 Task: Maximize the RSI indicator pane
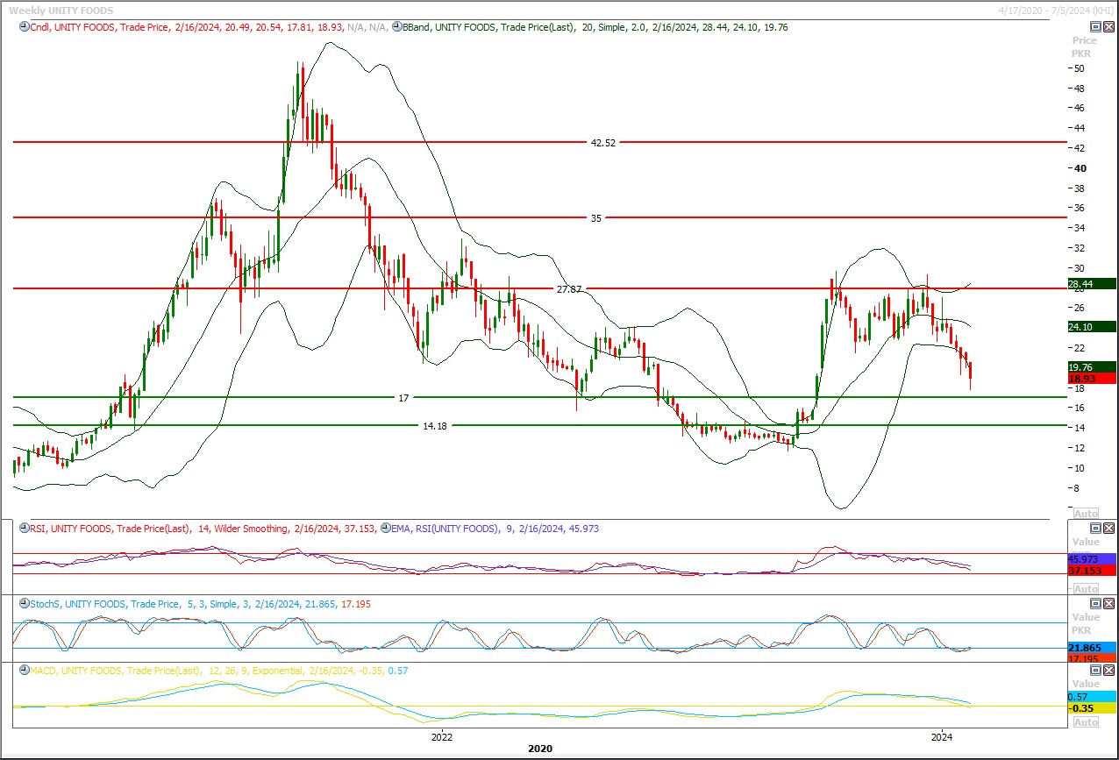coord(1095,529)
